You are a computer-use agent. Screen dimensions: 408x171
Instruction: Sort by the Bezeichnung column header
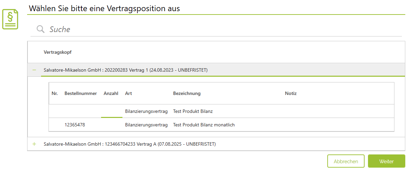tap(187, 93)
